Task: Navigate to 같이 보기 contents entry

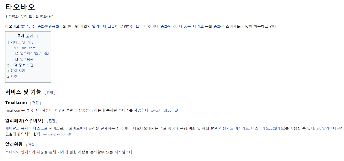Action: (x=18, y=71)
